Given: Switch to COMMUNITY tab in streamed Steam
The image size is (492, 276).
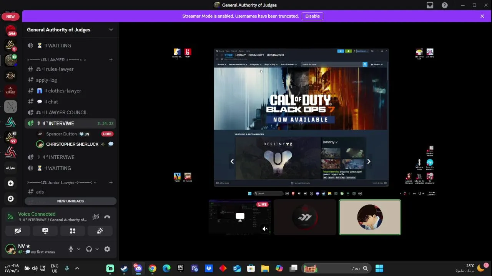Looking at the screenshot, I should pos(256,55).
